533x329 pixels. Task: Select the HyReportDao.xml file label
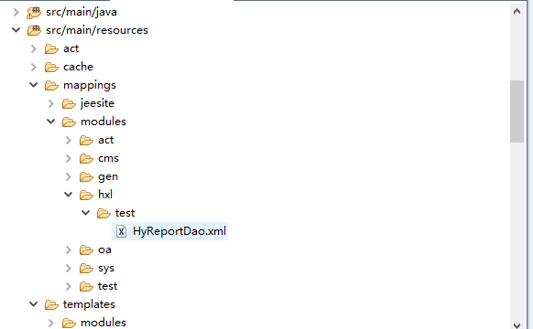(x=179, y=231)
